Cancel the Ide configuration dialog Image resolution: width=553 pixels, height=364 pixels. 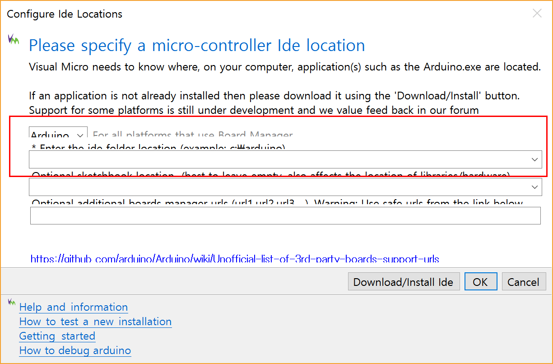pos(524,282)
